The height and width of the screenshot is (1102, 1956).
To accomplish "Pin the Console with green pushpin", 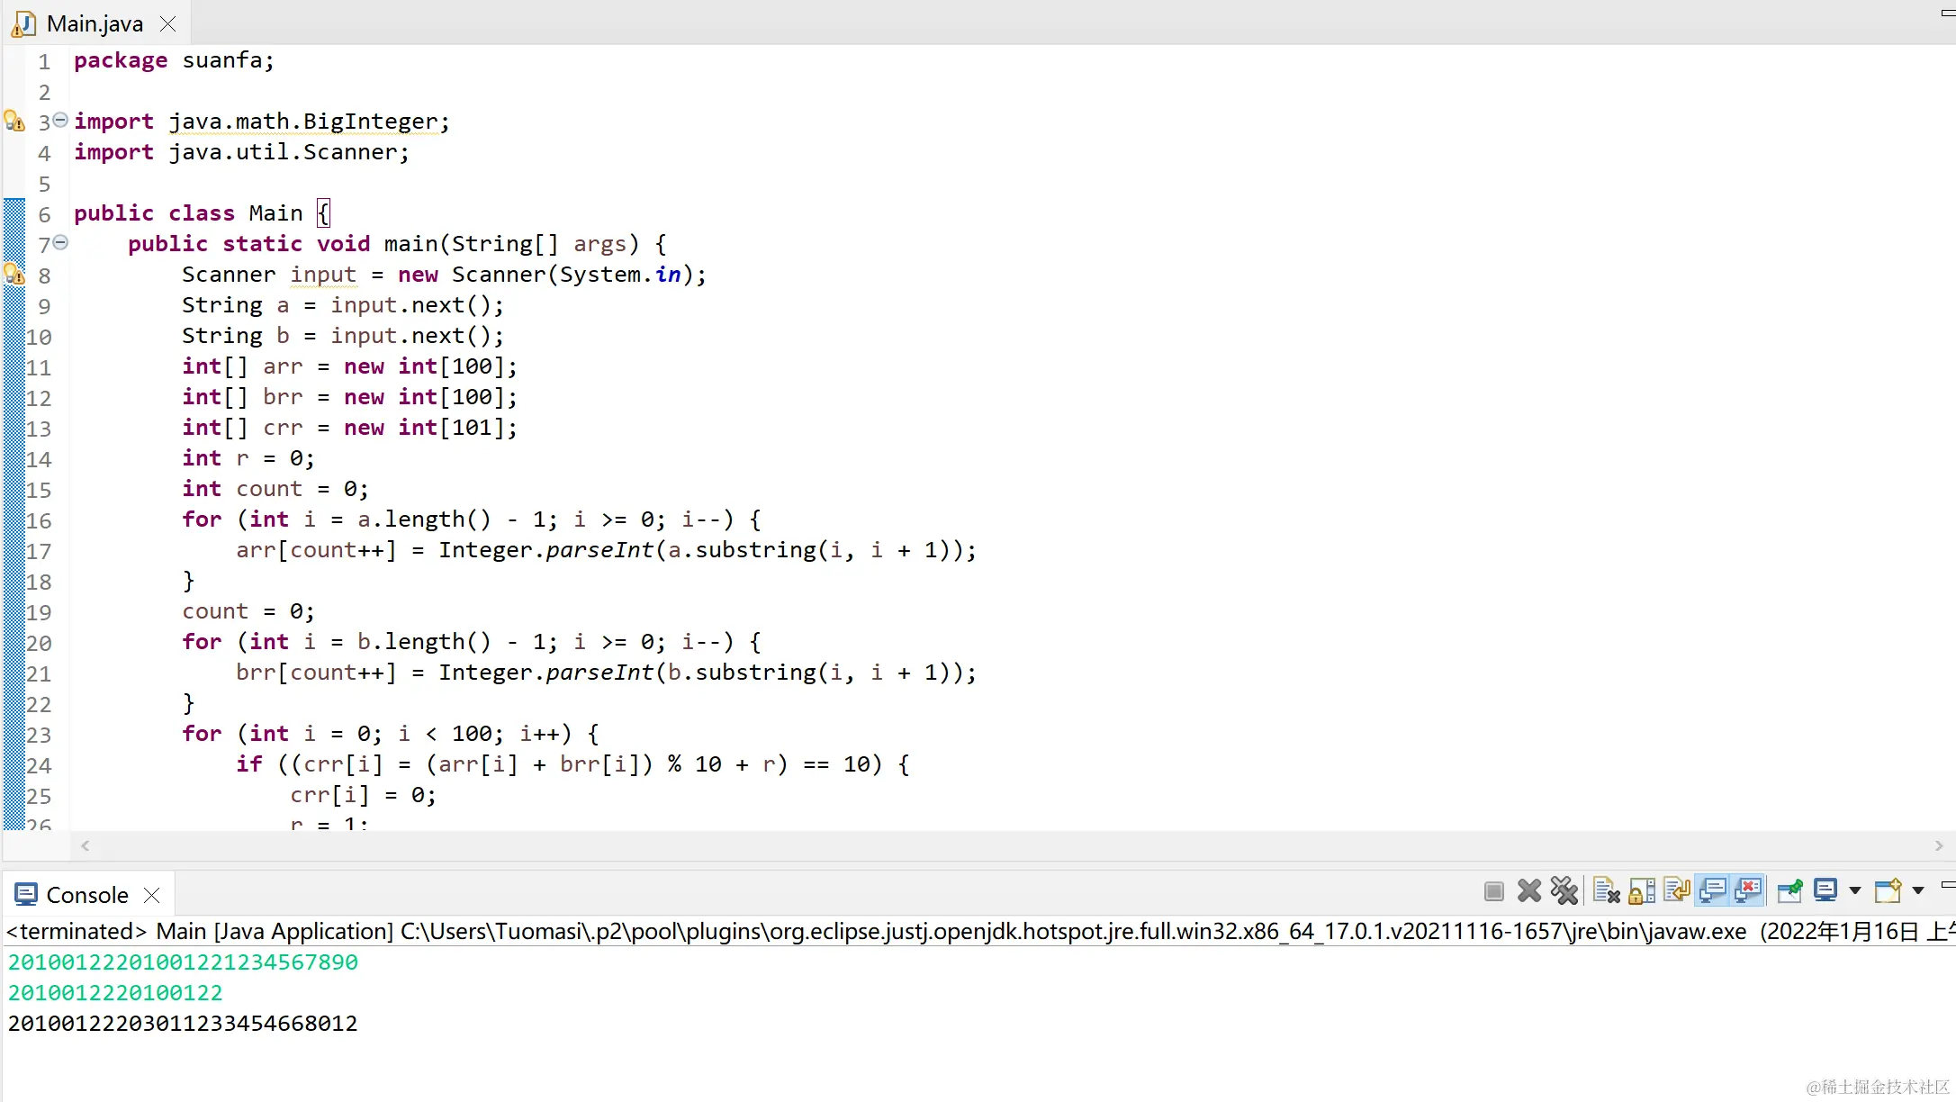I will click(1789, 891).
